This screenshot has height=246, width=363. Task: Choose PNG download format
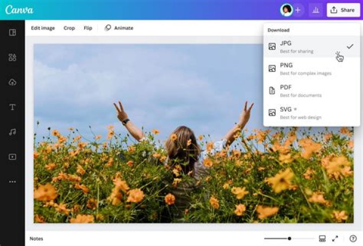[x=312, y=69]
